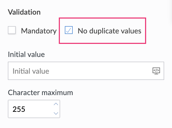Uncheck the No duplicate values checkbox
Viewport: 172px width, 128px height.
point(69,31)
